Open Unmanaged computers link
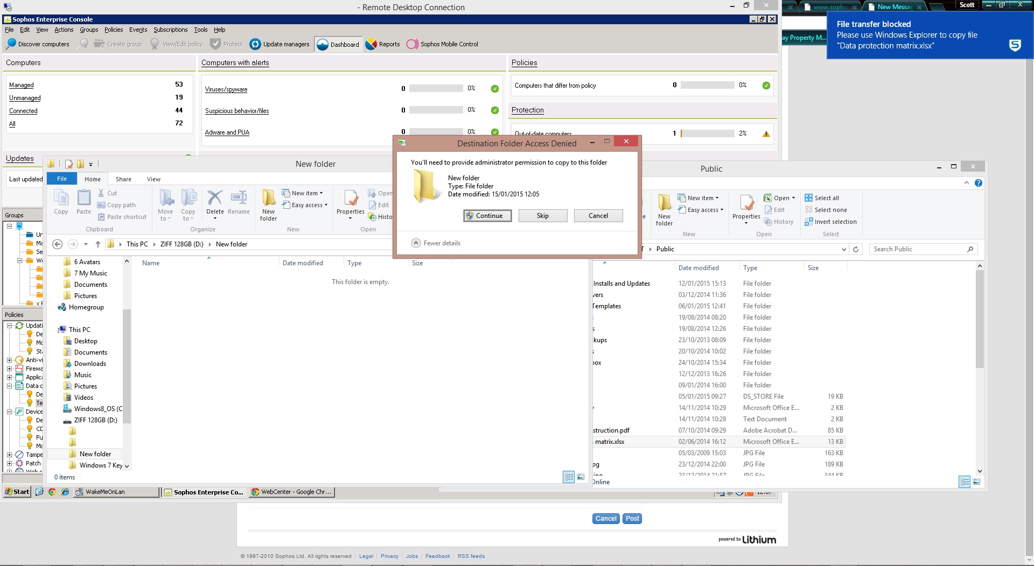This screenshot has width=1034, height=566. pyautogui.click(x=25, y=98)
